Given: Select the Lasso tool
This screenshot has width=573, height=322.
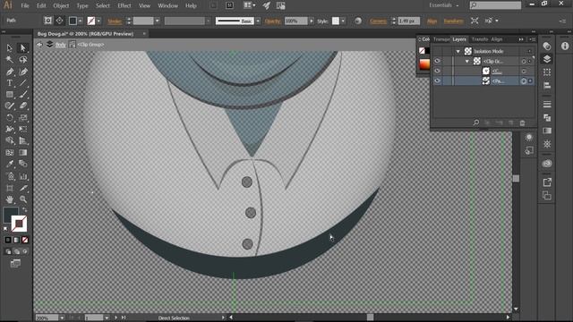Looking at the screenshot, I should tap(23, 60).
